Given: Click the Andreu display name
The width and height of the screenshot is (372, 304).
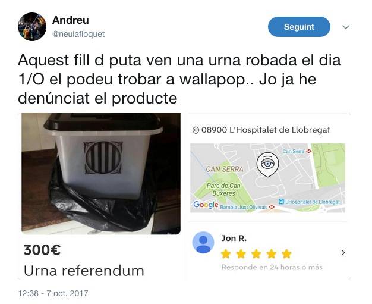Looking at the screenshot, I should click(71, 20).
